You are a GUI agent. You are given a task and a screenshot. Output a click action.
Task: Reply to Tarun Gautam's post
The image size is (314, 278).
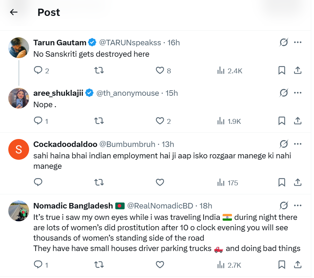[x=38, y=71]
